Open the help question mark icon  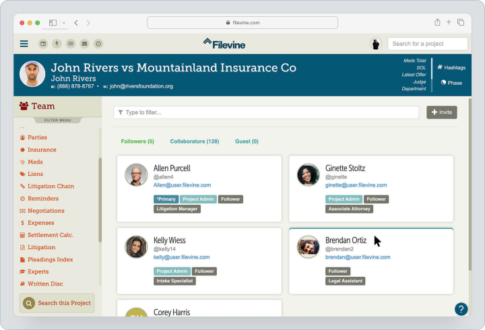point(461,309)
